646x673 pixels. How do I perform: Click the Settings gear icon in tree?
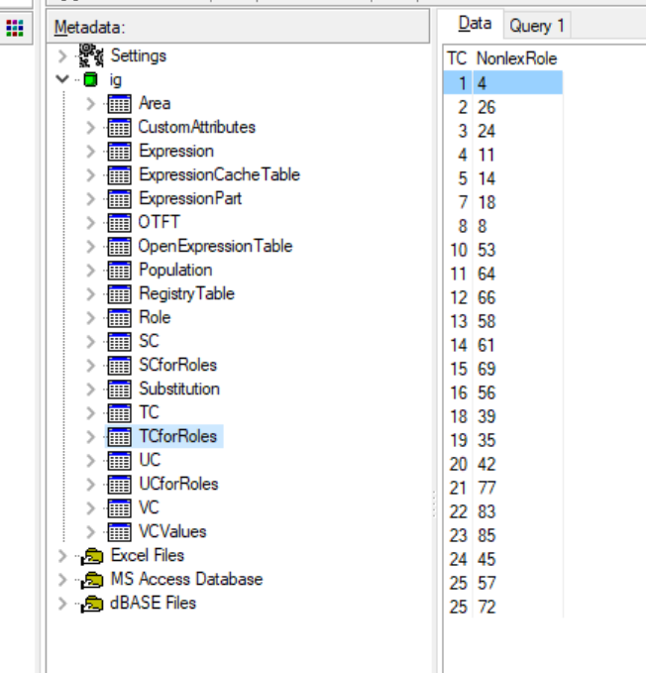pos(91,56)
